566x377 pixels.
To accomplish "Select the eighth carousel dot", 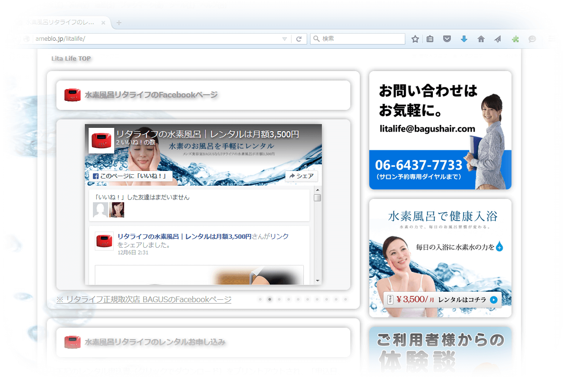I will [x=326, y=299].
